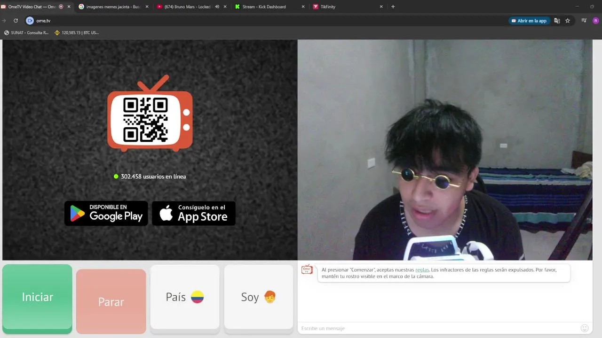The image size is (602, 338).
Task: Click the translate page icon
Action: point(557,21)
